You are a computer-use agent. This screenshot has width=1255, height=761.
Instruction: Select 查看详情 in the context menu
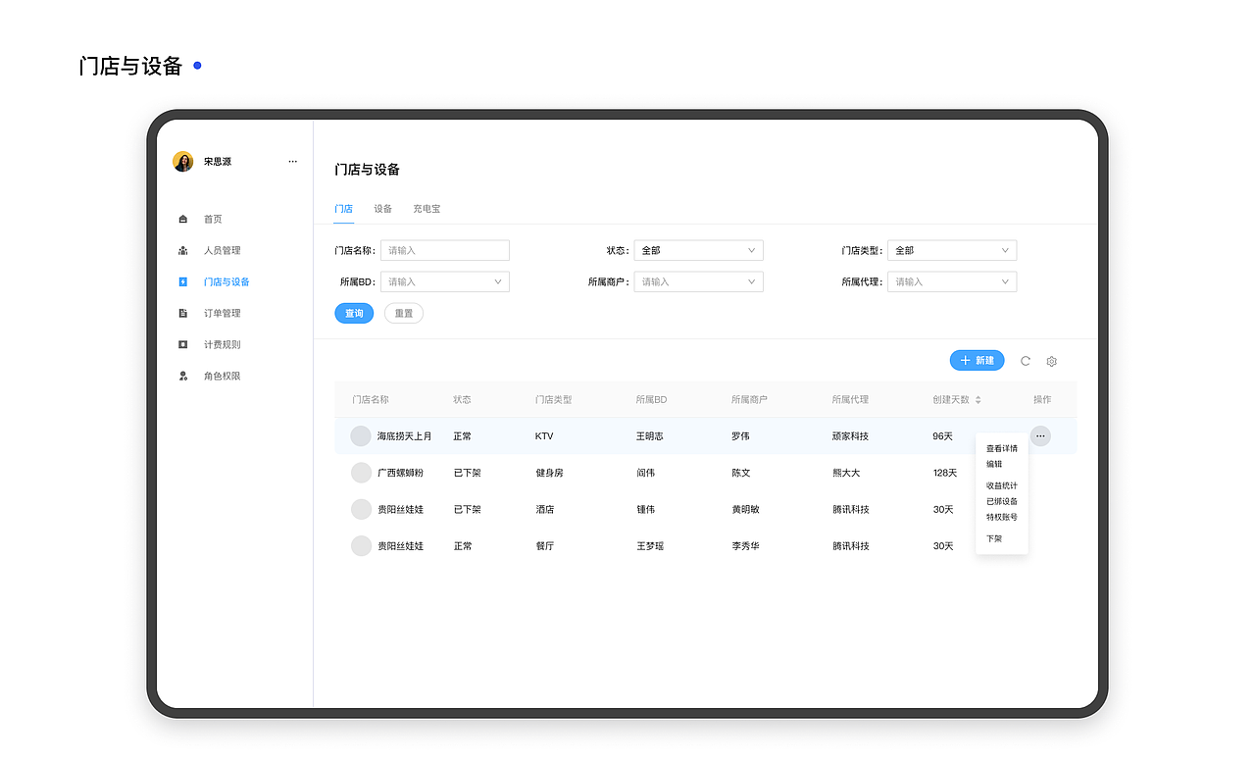(1001, 447)
